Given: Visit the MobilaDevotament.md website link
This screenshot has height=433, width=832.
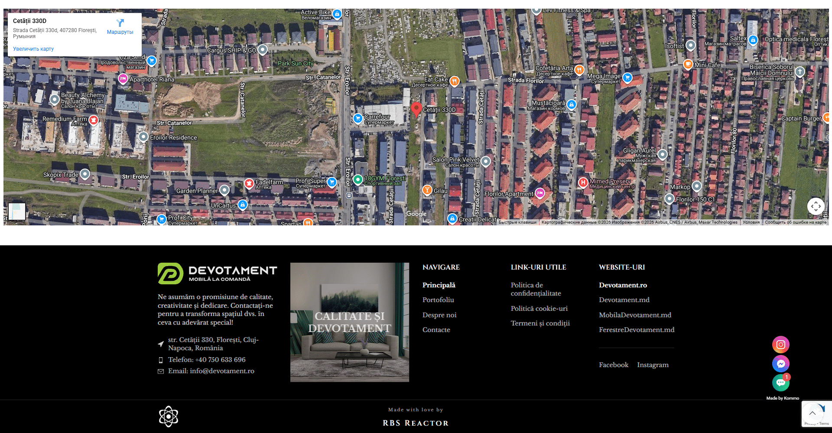Looking at the screenshot, I should [x=635, y=315].
